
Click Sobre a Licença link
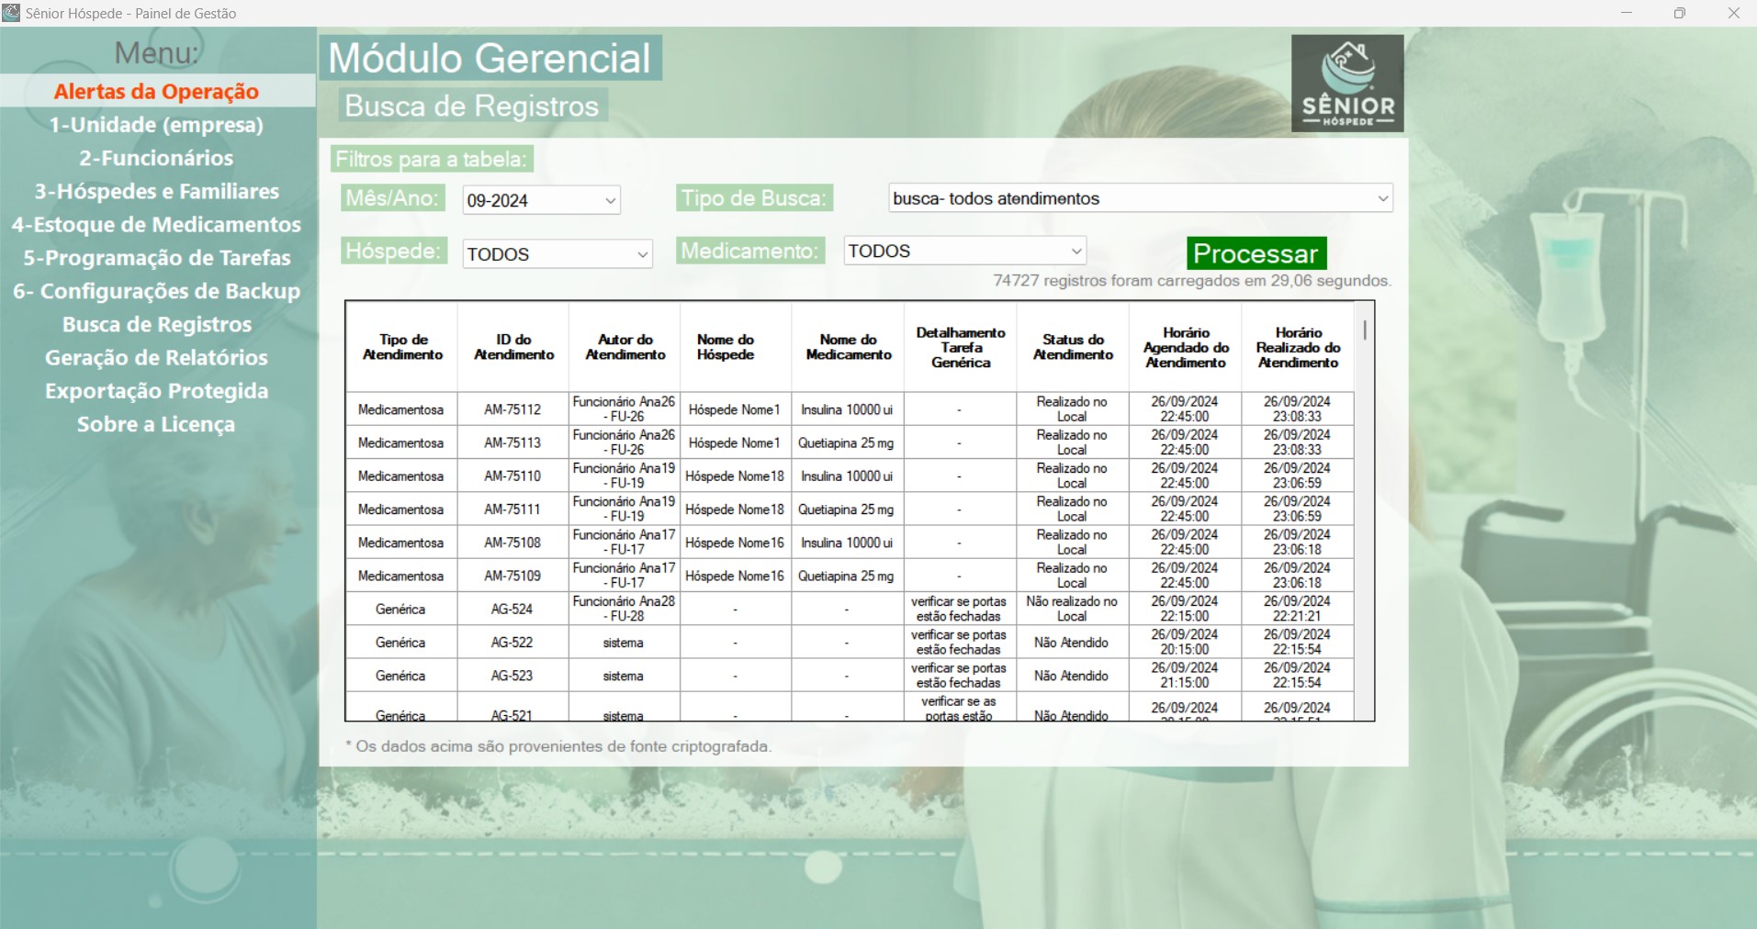click(x=156, y=424)
